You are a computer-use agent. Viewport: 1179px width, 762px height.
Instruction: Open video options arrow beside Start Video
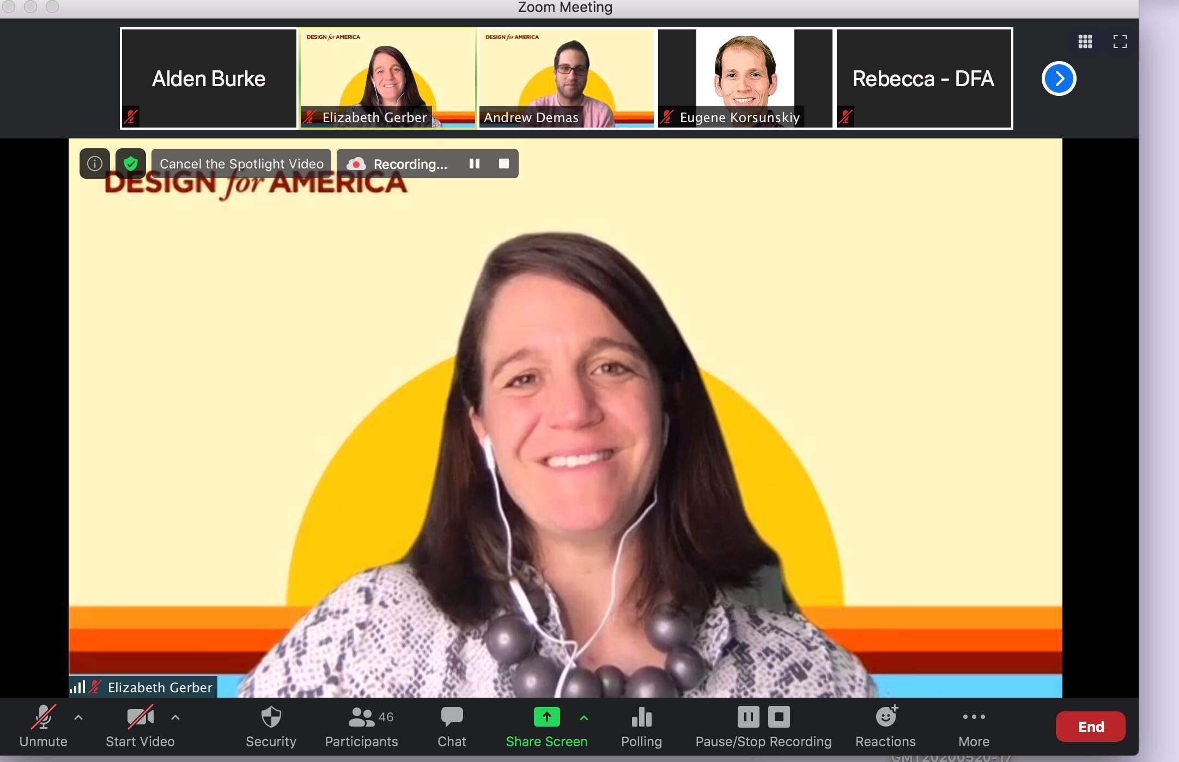(x=175, y=717)
